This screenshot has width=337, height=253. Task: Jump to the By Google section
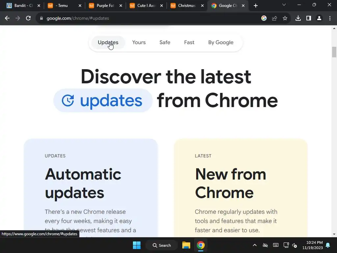[221, 42]
